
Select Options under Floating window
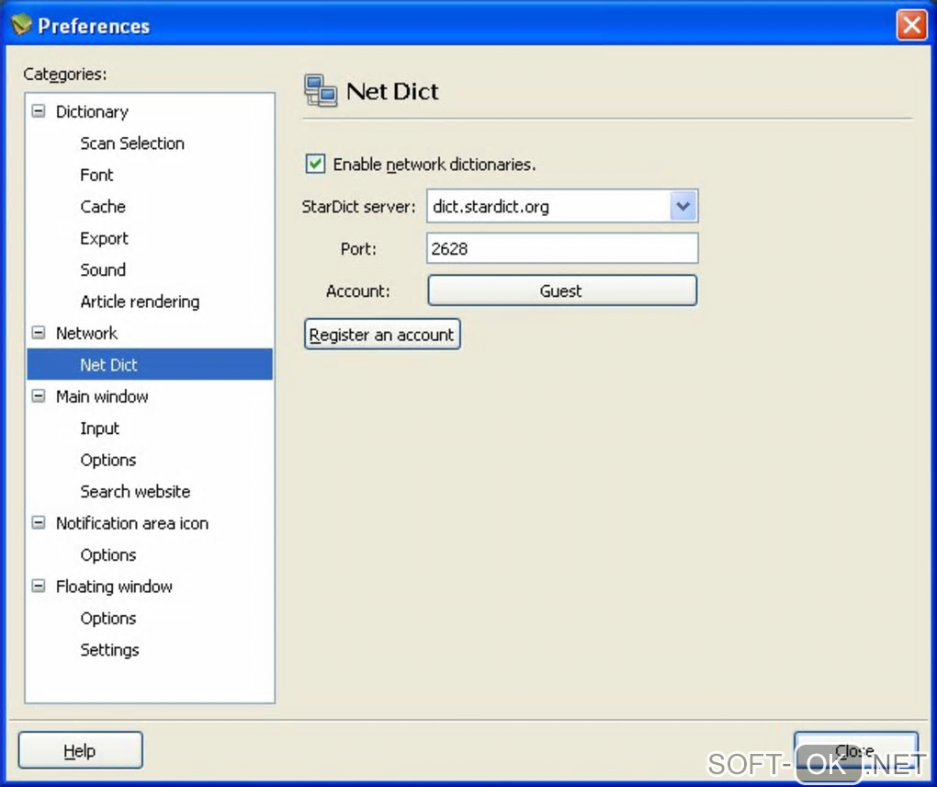(x=108, y=619)
